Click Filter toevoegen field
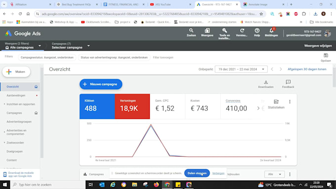 [x=163, y=57]
